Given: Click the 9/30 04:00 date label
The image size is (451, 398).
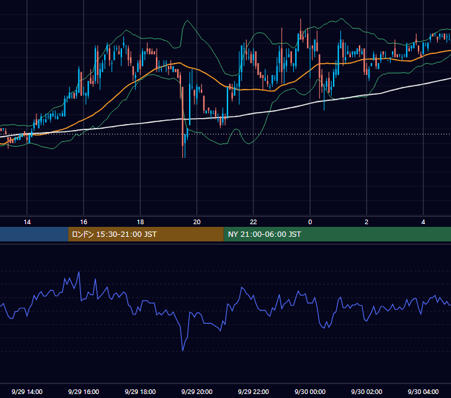Looking at the screenshot, I should [423, 391].
